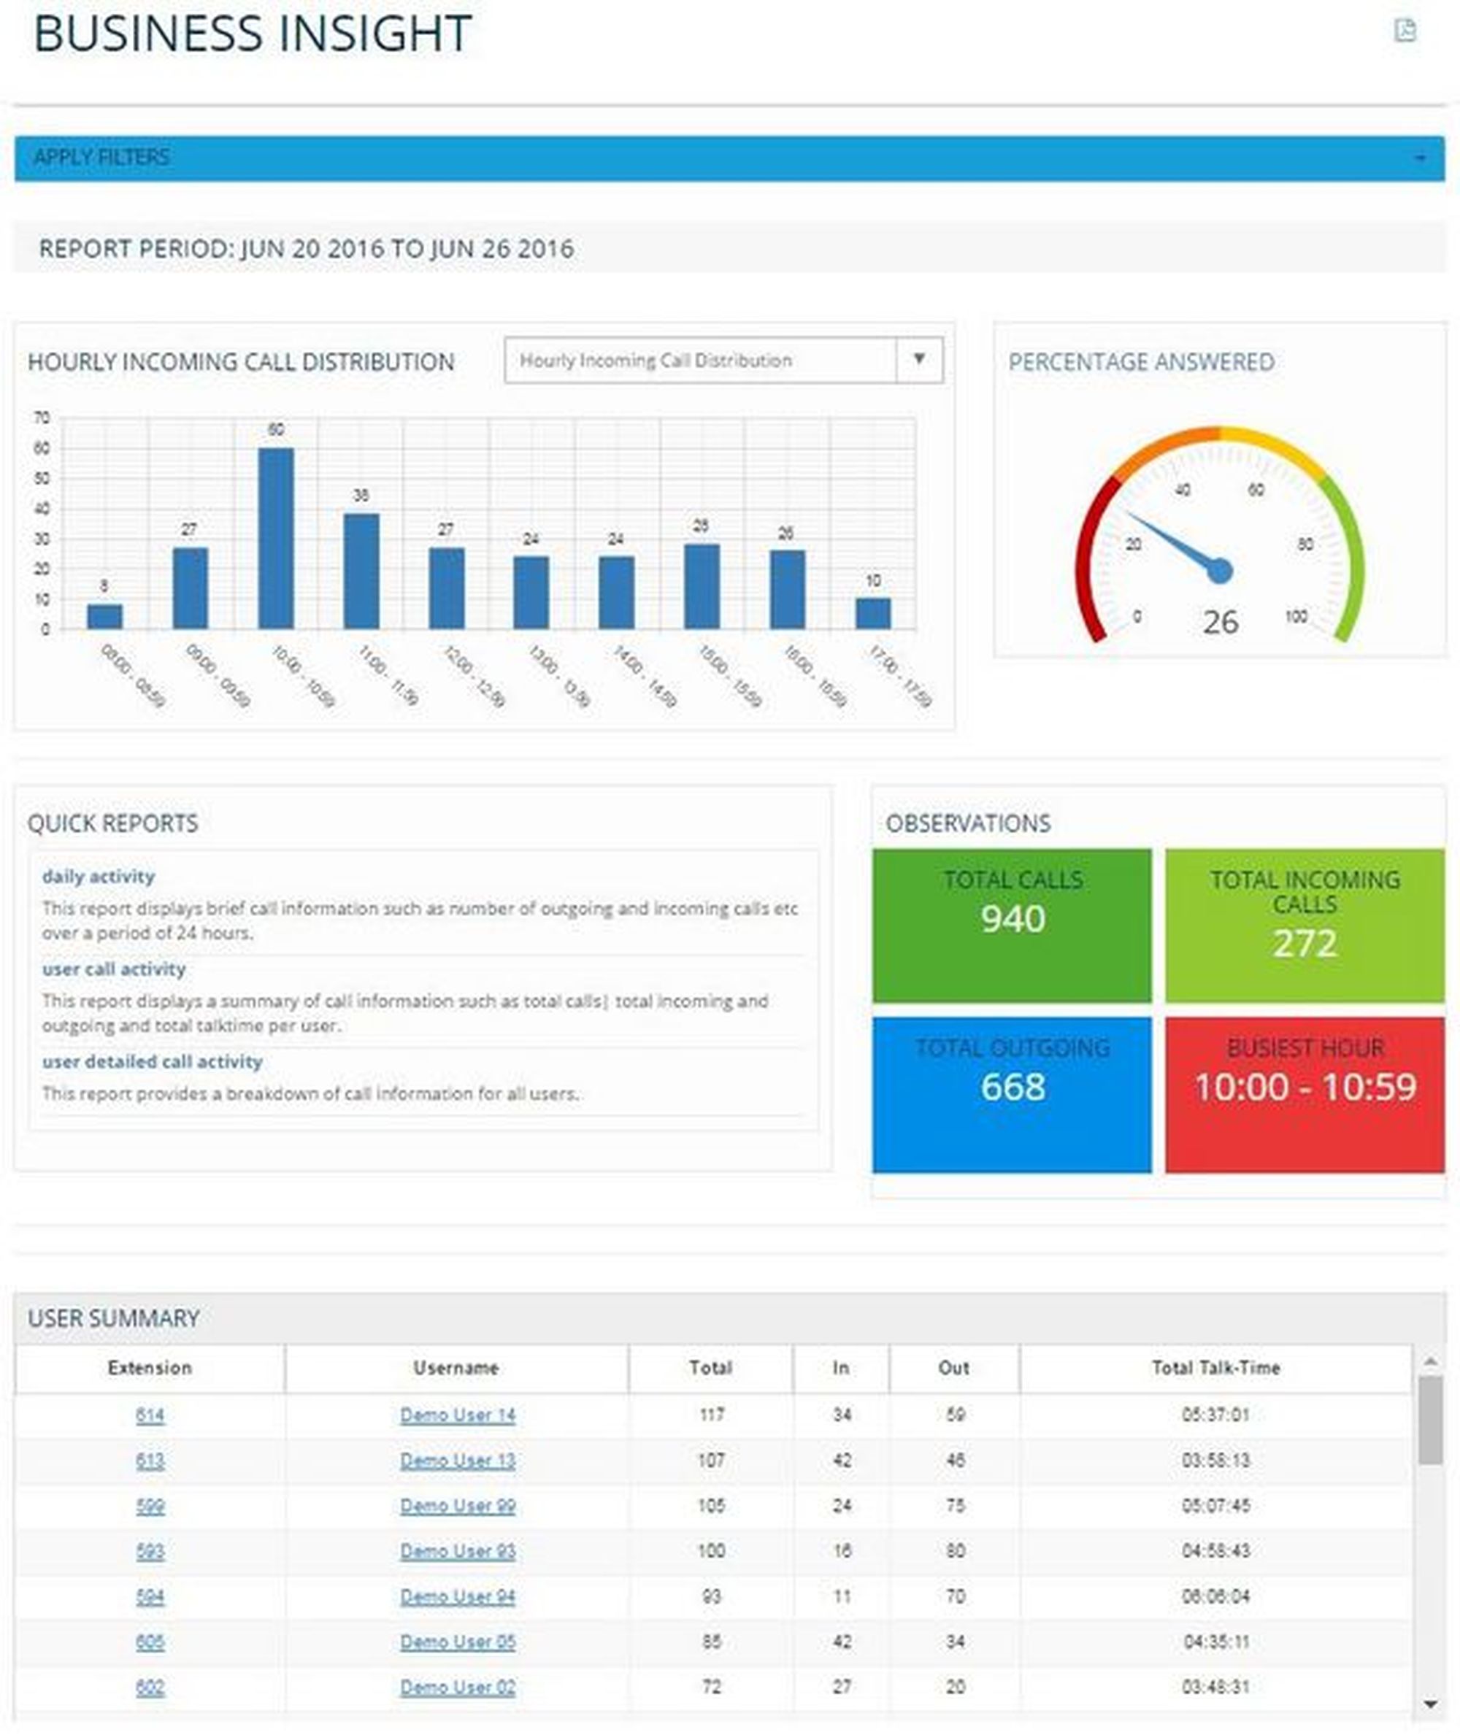The width and height of the screenshot is (1460, 1735).
Task: Open Demo User 13 profile link
Action: click(x=458, y=1461)
